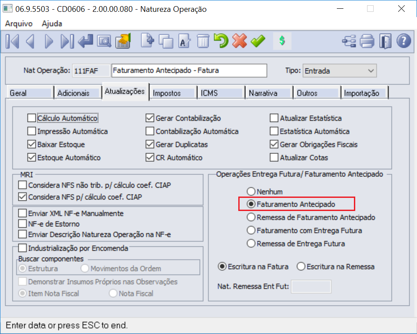Switch to the Geral tab
The height and width of the screenshot is (334, 417).
click(30, 93)
